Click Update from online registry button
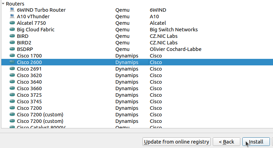 click(x=177, y=142)
